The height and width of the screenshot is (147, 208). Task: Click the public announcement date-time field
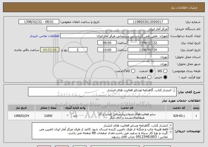[39, 22]
